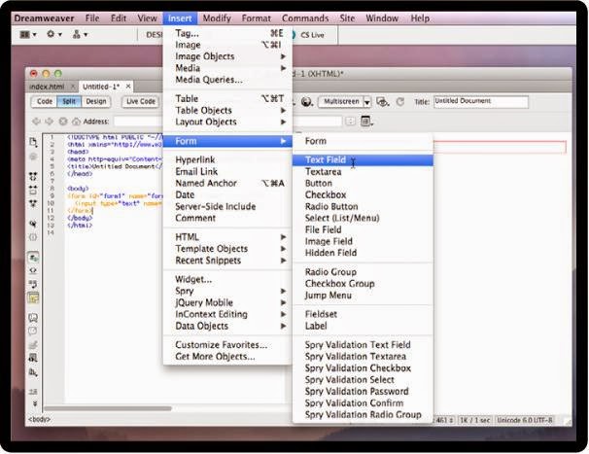The width and height of the screenshot is (589, 454).
Task: Click the Collapse Selection icon
Action: pyautogui.click(x=33, y=190)
